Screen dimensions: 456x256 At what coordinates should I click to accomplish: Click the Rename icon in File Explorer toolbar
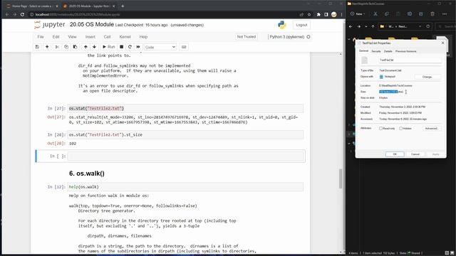(x=410, y=14)
